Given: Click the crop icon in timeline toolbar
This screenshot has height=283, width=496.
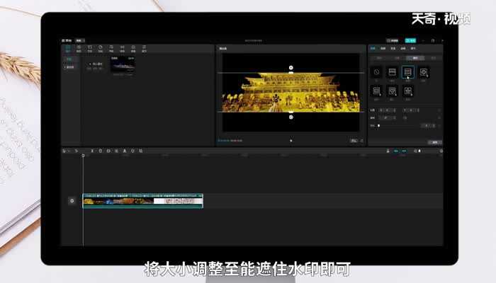Looking at the screenshot, I should pos(141,151).
